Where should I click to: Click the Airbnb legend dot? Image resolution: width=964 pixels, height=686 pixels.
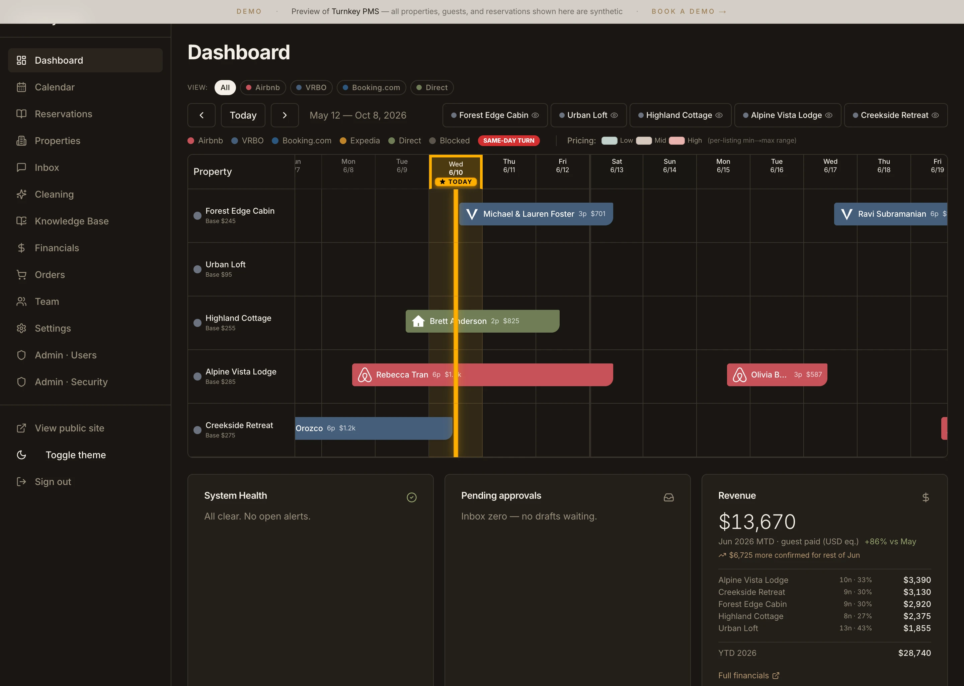(x=191, y=141)
